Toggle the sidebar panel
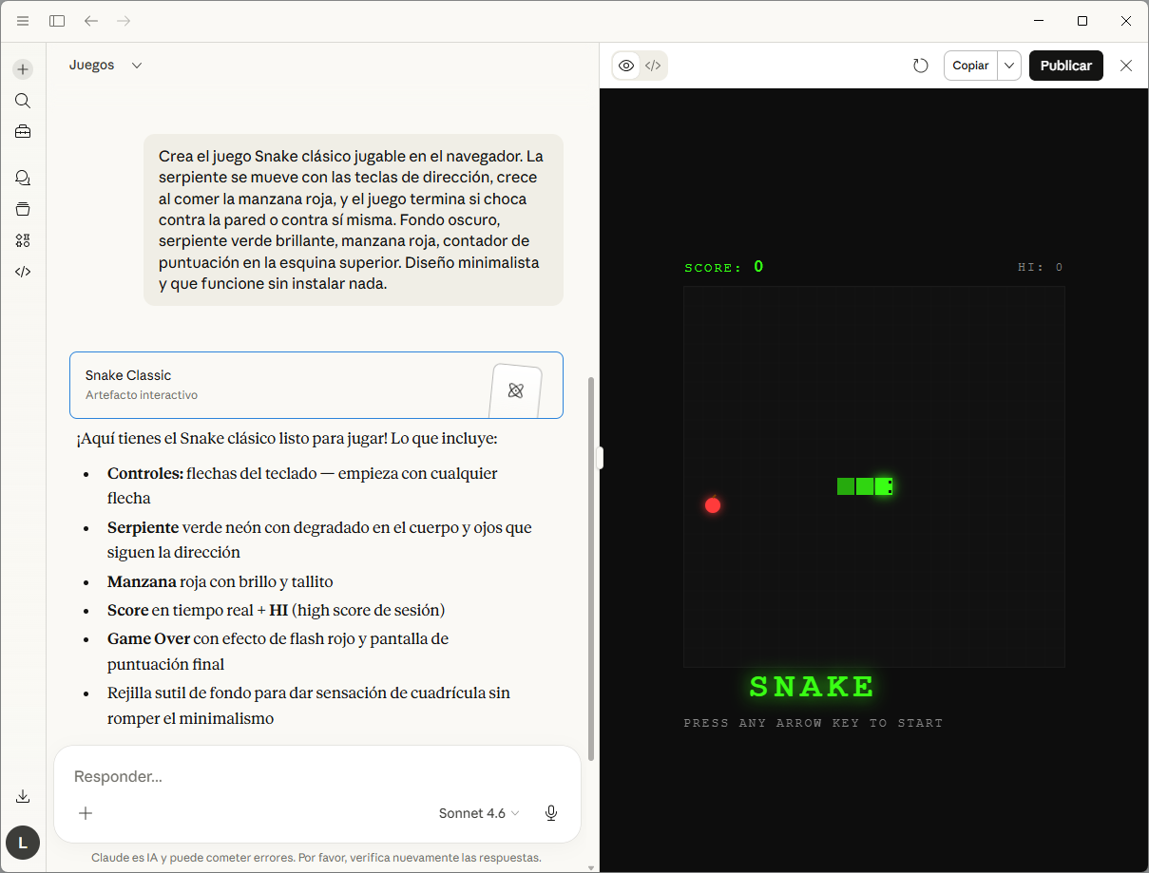This screenshot has height=873, width=1149. pyautogui.click(x=57, y=21)
